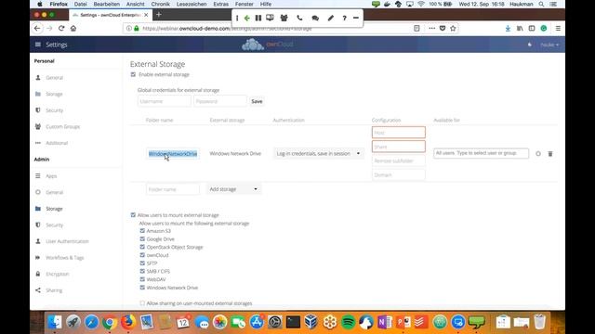Open Personal Security settings
Screen dimensions: 595x334
54,110
